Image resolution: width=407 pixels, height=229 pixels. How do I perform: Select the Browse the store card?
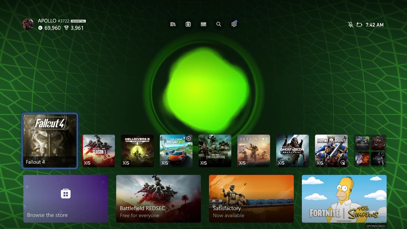click(66, 199)
